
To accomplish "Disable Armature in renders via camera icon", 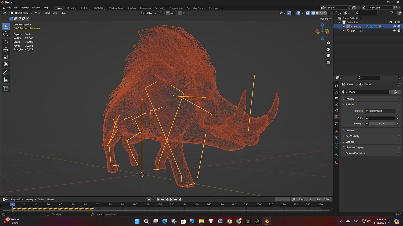I will [399, 27].
